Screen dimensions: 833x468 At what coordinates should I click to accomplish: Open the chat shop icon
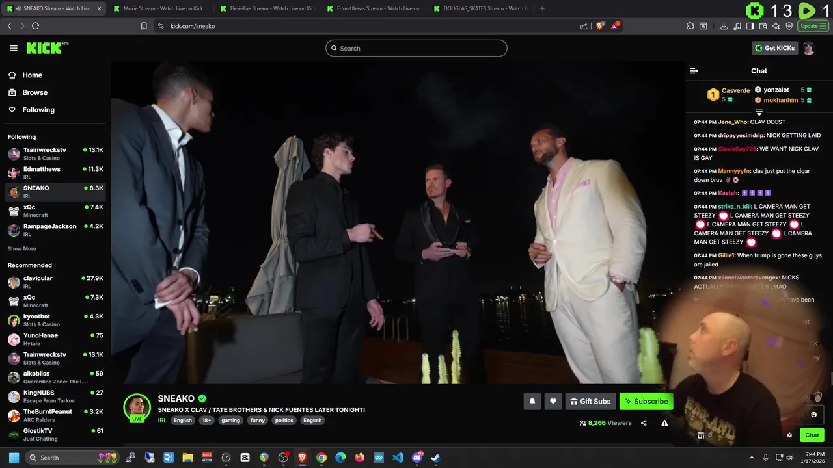point(700,435)
